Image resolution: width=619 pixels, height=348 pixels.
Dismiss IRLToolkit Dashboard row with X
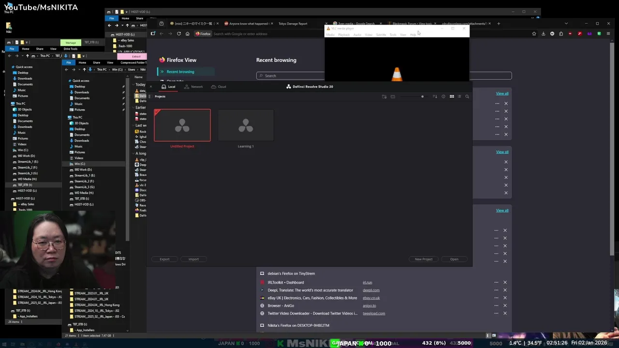pos(505,282)
